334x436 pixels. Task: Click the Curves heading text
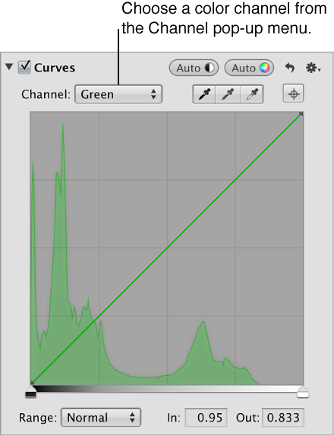55,68
